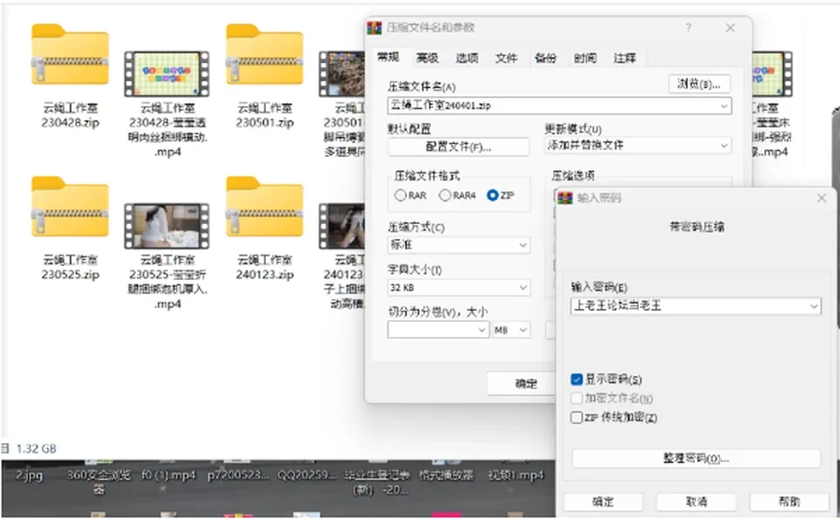Expand the 输入密码 field dropdown arrow

click(814, 306)
